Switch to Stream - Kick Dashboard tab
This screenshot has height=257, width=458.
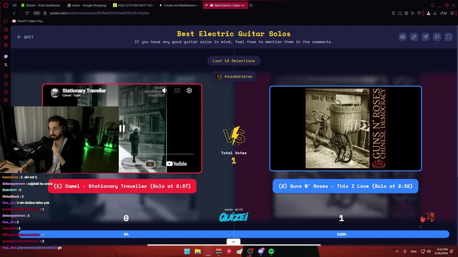point(40,5)
